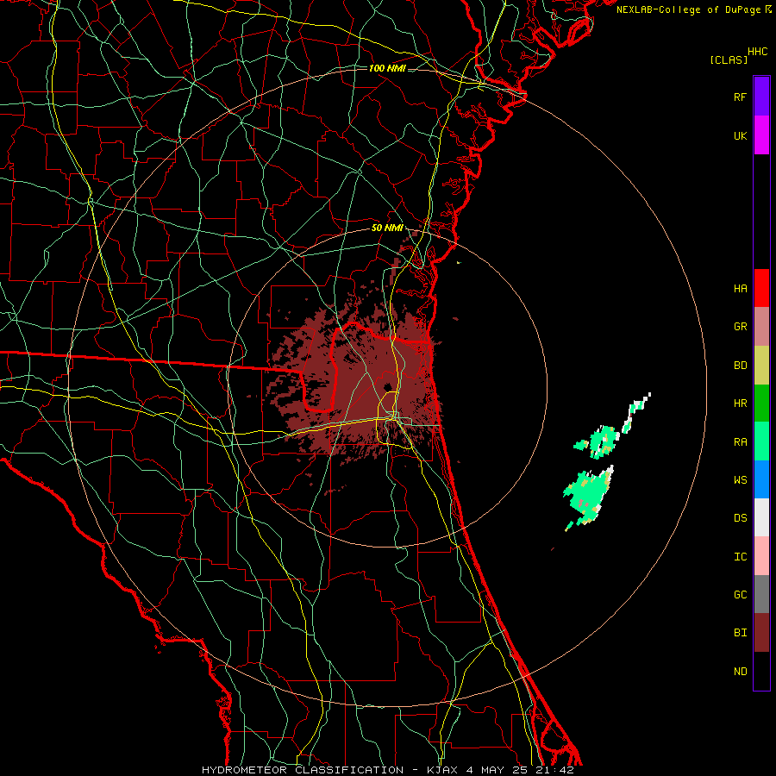Image resolution: width=776 pixels, height=776 pixels.
Task: Click the DS legend label
Action: (740, 518)
